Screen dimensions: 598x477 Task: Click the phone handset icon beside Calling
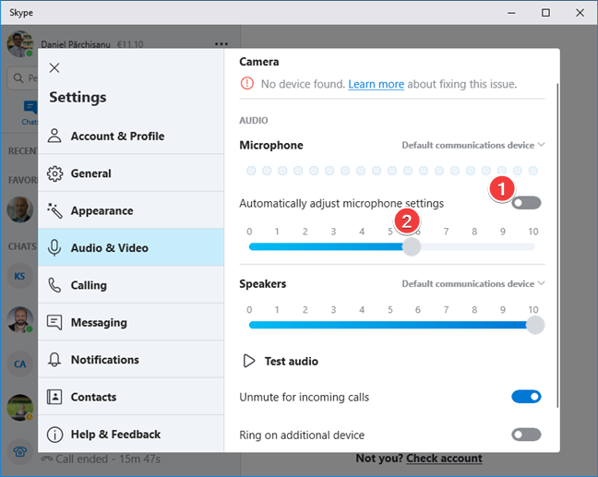click(54, 285)
